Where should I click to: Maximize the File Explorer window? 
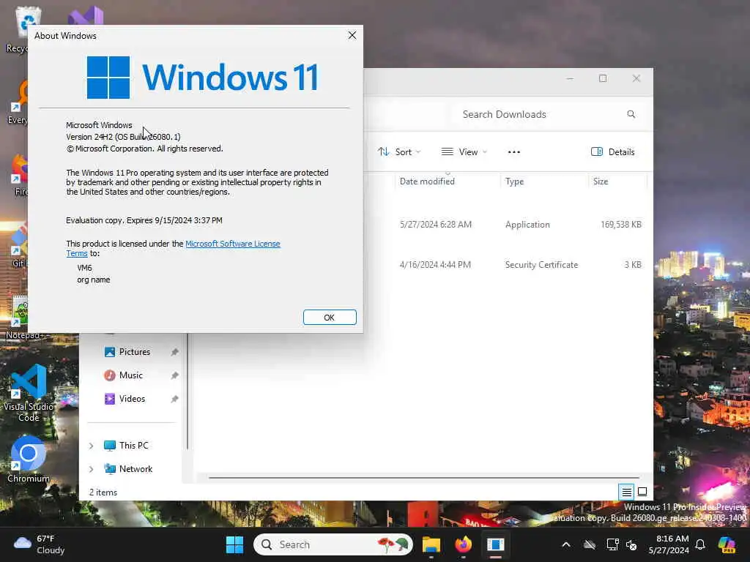(x=603, y=78)
